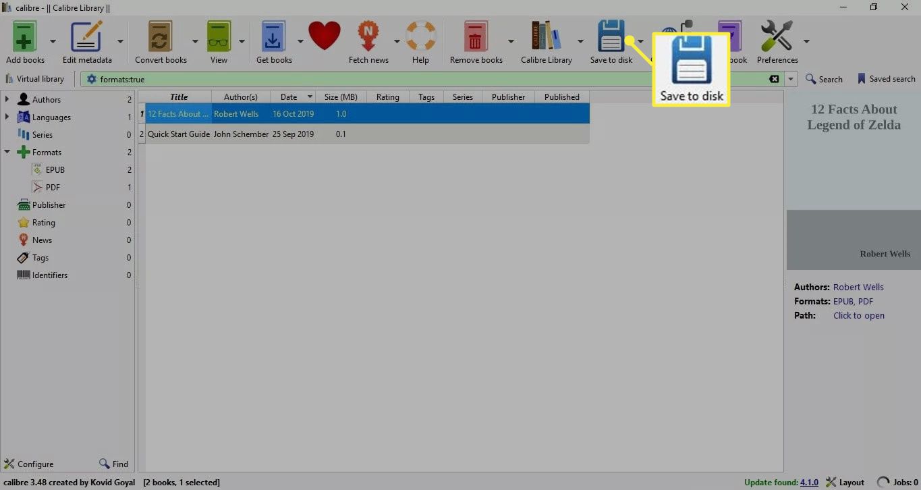Open the Help lifebuoy icon
The height and width of the screenshot is (490, 921).
point(420,36)
